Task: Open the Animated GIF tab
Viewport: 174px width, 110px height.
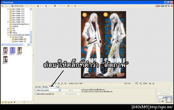Action: pos(60,6)
